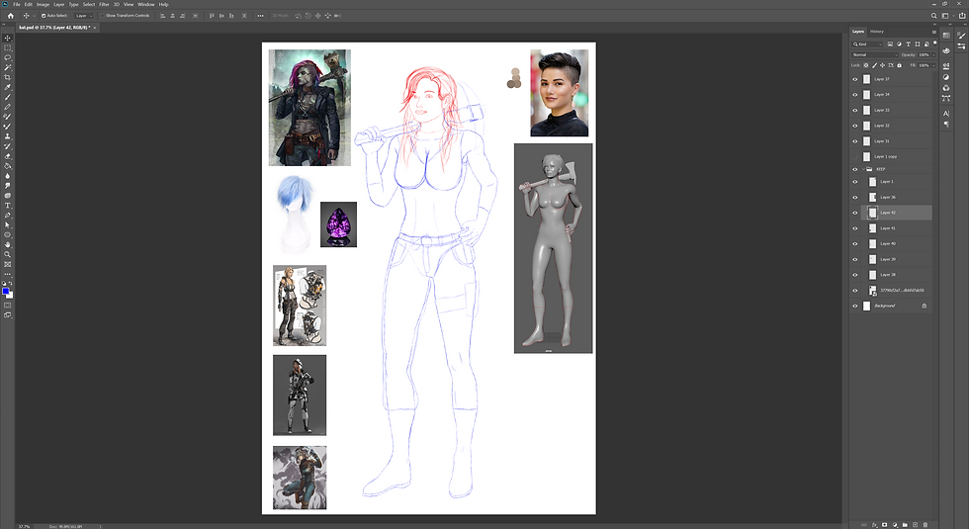Click the Home icon in options bar
969x529 pixels.
point(11,16)
